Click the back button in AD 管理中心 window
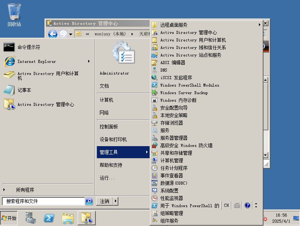 (x=53, y=34)
